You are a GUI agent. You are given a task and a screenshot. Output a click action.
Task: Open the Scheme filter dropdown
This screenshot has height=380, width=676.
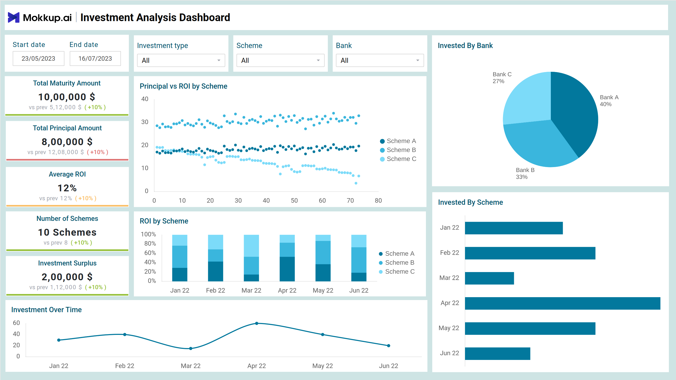pos(280,60)
